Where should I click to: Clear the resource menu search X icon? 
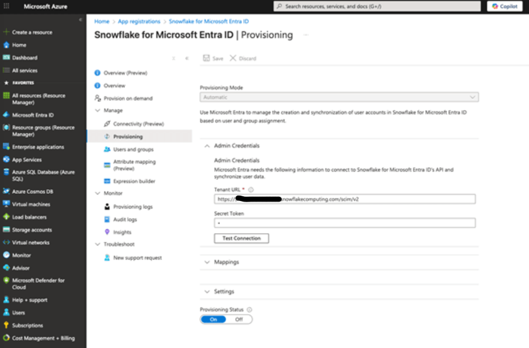[174, 58]
